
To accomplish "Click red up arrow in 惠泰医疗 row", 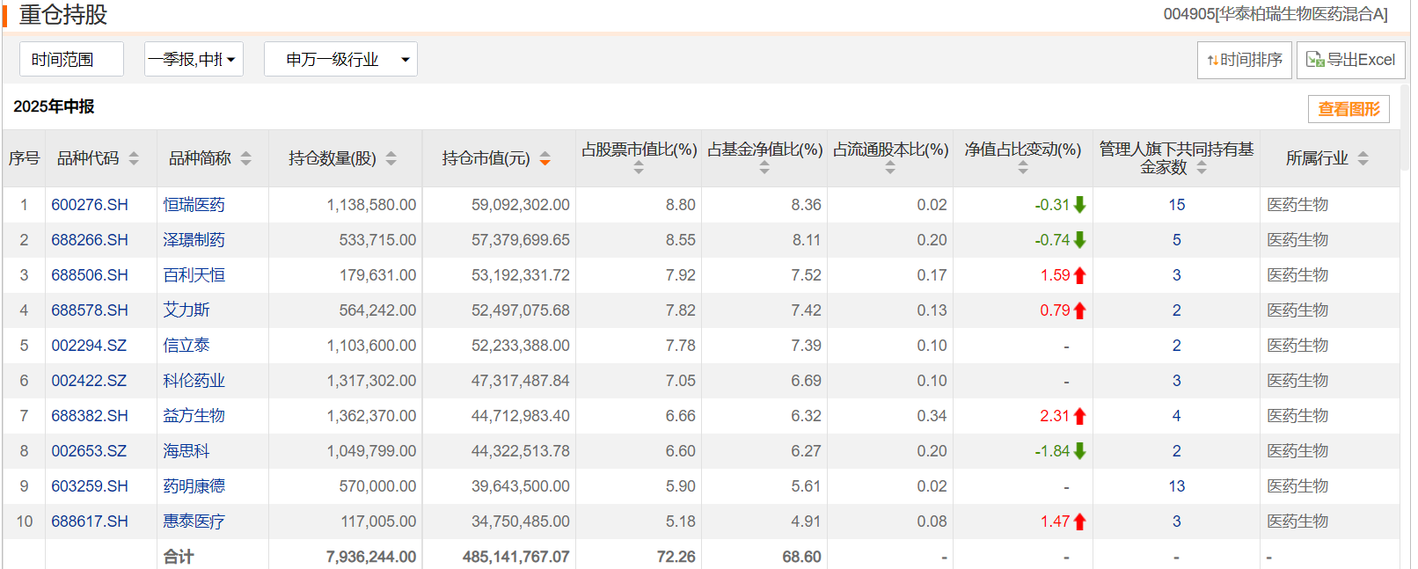I will [1080, 522].
